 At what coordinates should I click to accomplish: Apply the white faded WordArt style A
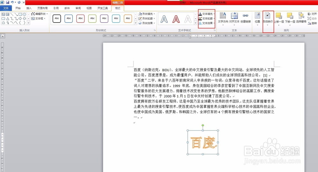coord(188,19)
